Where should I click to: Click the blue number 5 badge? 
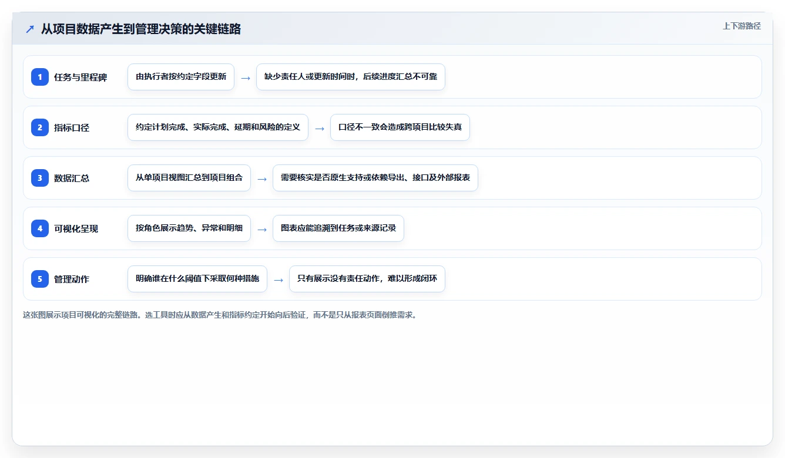40,279
